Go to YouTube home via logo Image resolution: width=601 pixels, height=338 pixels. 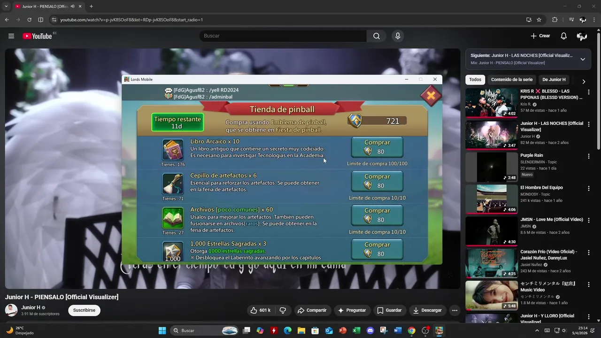point(37,36)
